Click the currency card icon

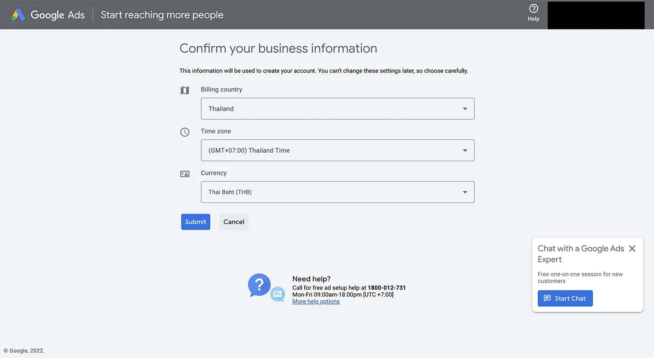click(185, 174)
